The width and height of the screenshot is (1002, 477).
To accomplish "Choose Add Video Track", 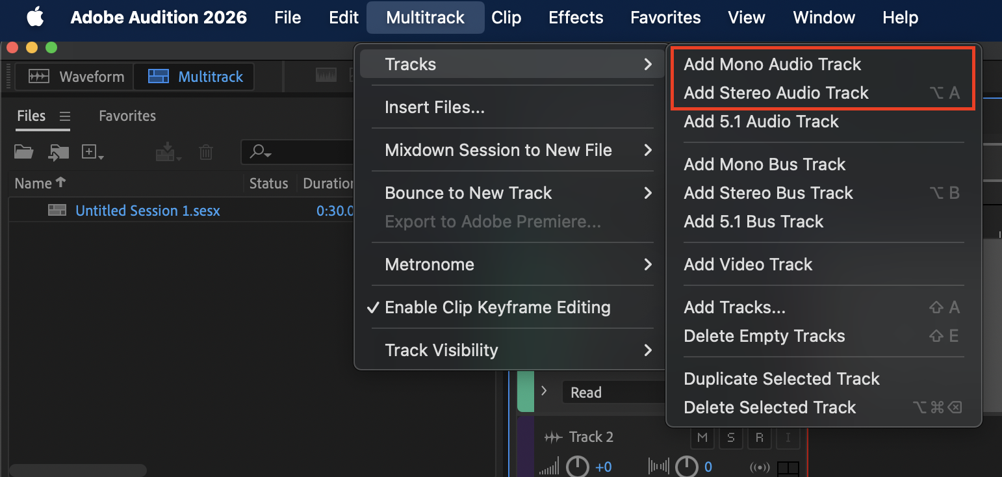I will click(x=824, y=264).
